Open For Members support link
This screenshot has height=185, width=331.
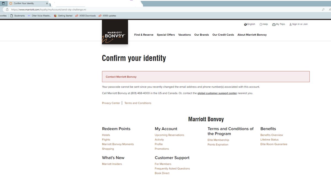[x=163, y=164]
